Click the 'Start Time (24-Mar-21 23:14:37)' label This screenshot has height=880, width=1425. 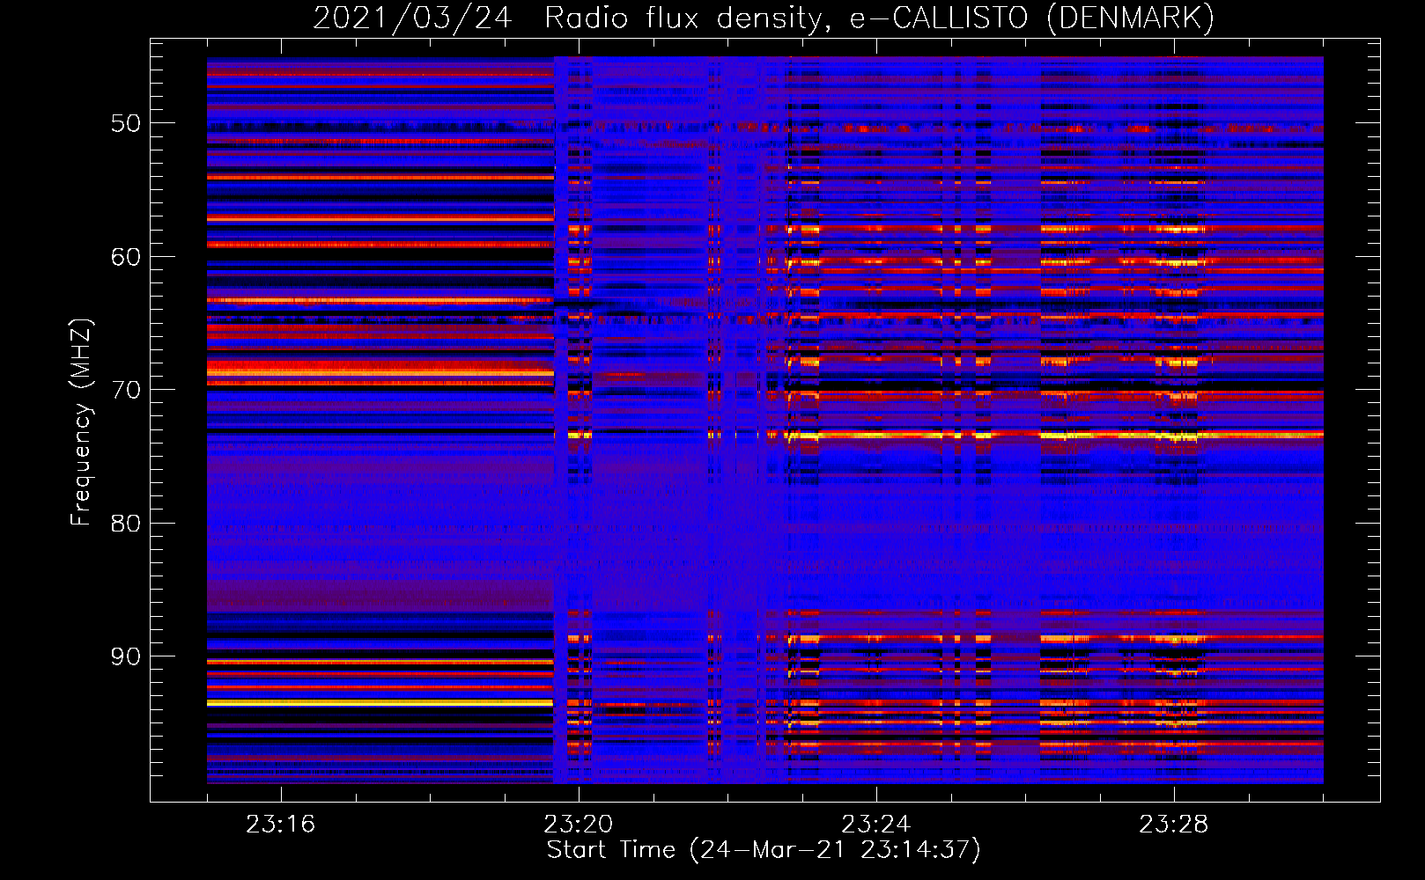pyautogui.click(x=764, y=850)
